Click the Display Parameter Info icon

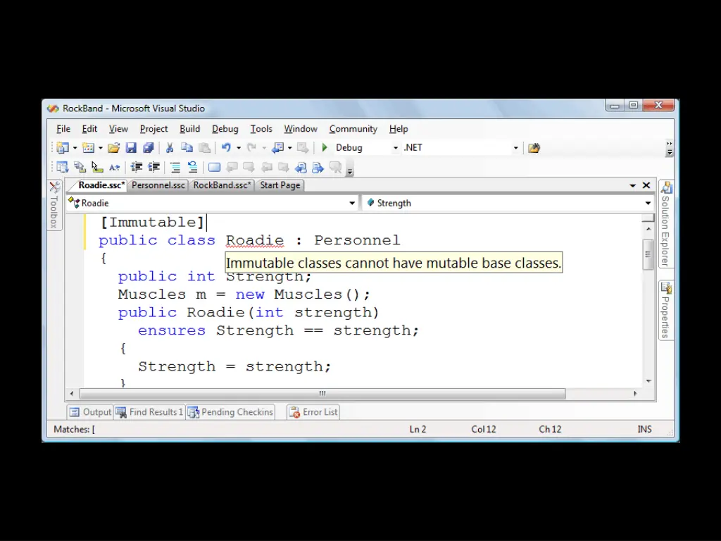80,168
